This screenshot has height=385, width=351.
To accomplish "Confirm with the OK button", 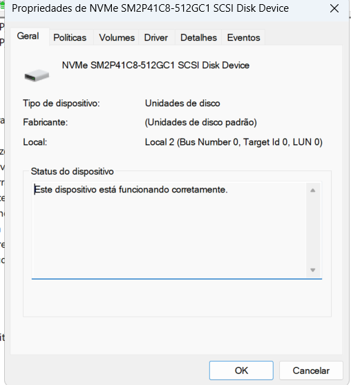I will coord(241,371).
